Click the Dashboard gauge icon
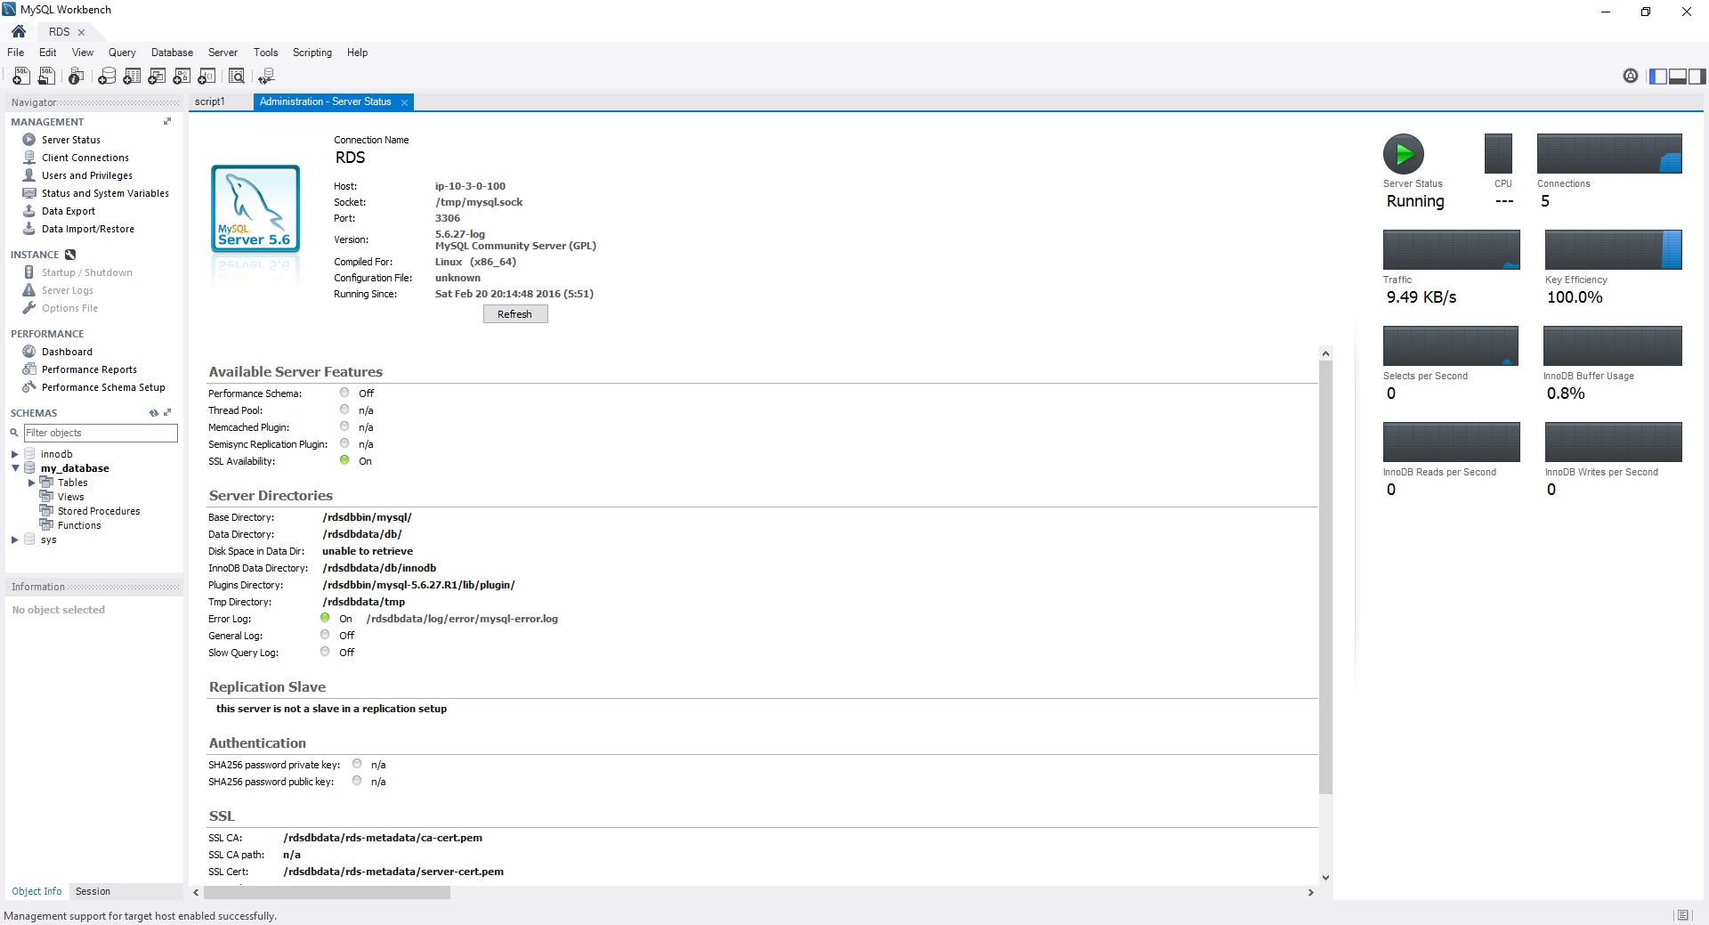1709x925 pixels. [x=29, y=352]
